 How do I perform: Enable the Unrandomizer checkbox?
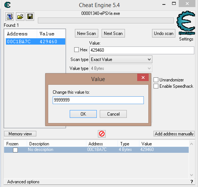(x=156, y=80)
